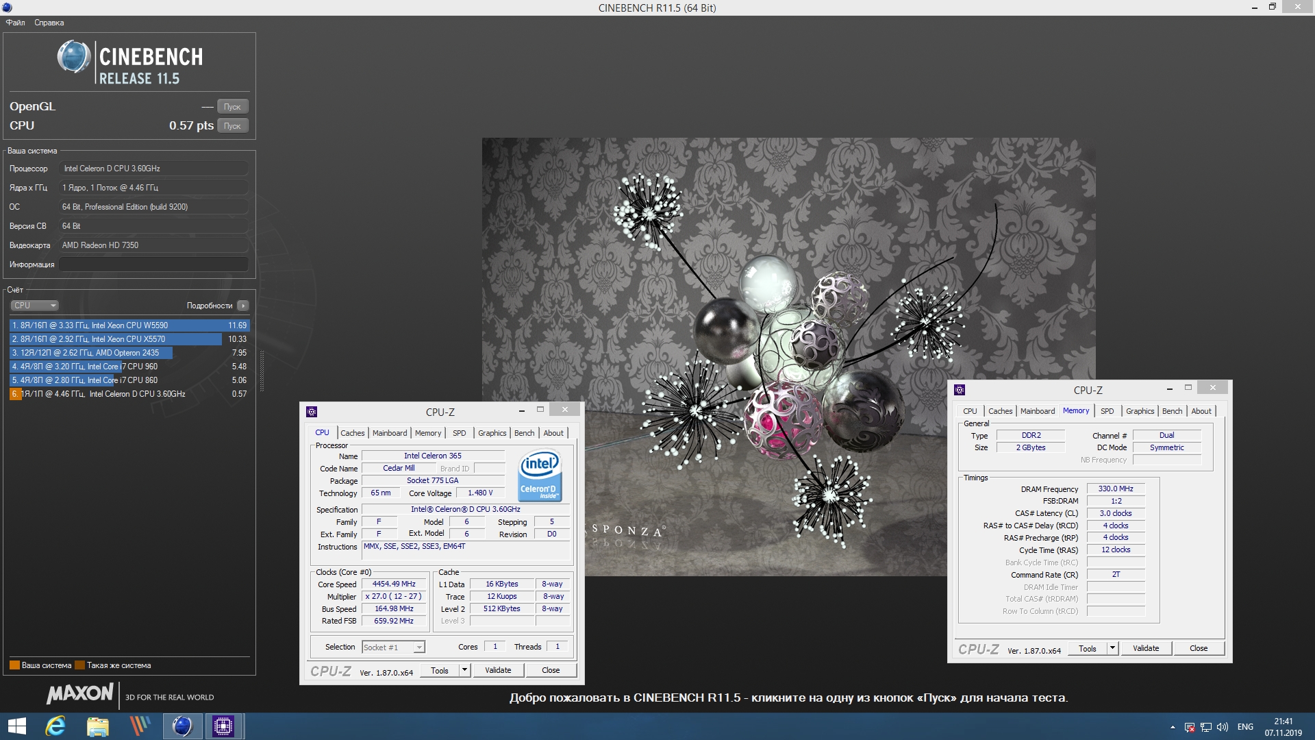Click left CPU-Z window title icon

[x=312, y=412]
